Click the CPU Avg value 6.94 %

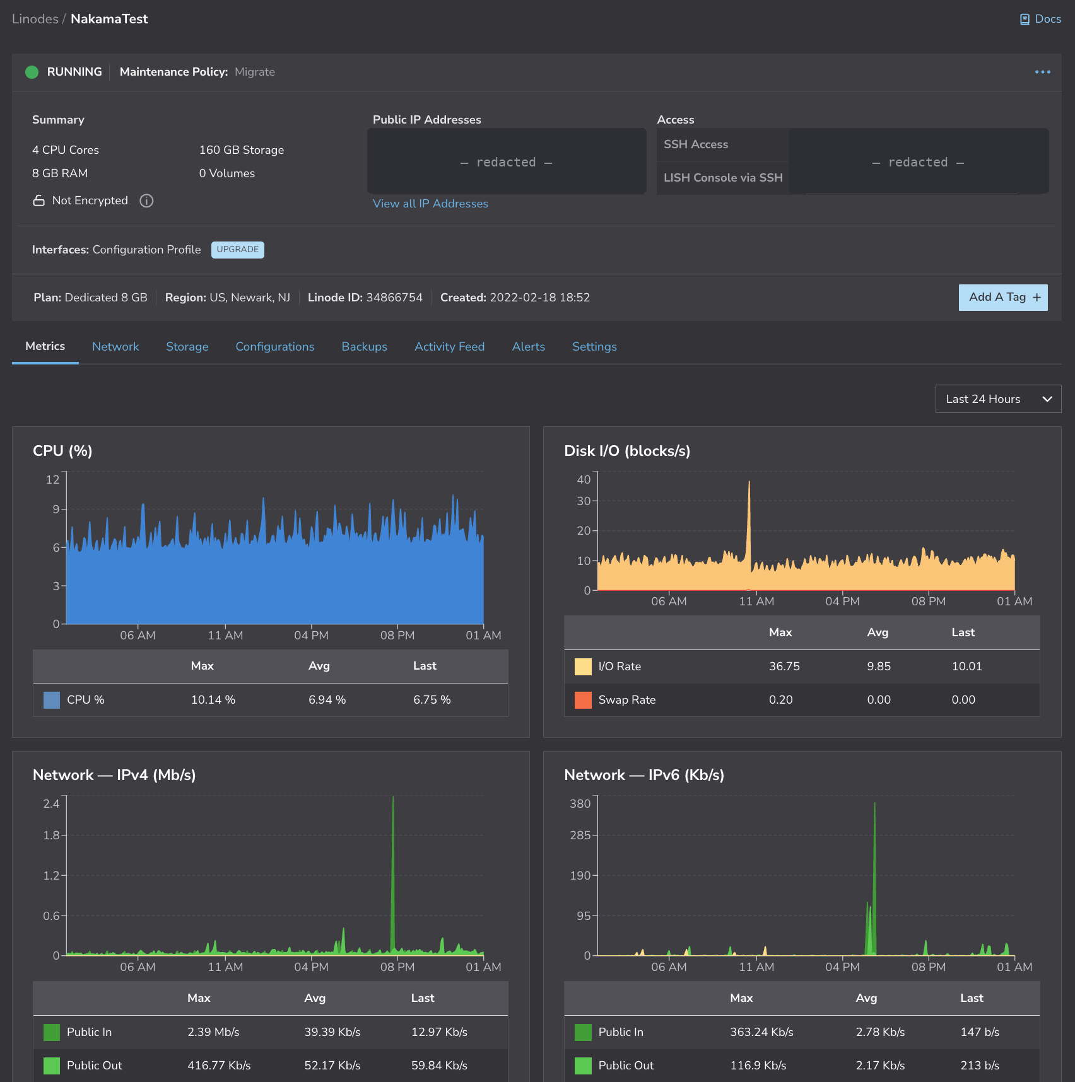tap(327, 700)
